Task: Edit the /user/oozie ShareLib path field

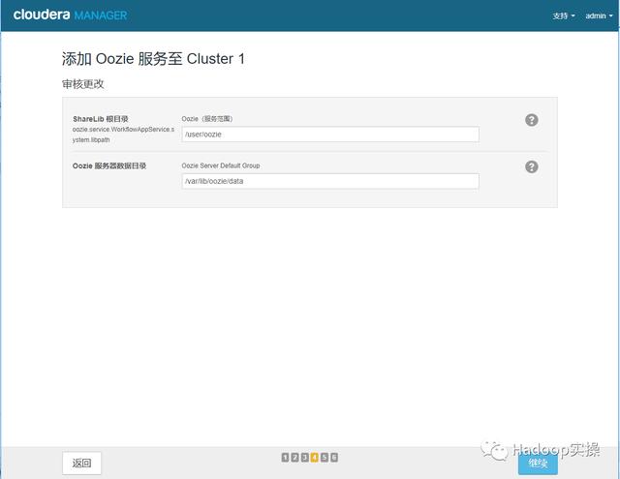Action: click(330, 135)
